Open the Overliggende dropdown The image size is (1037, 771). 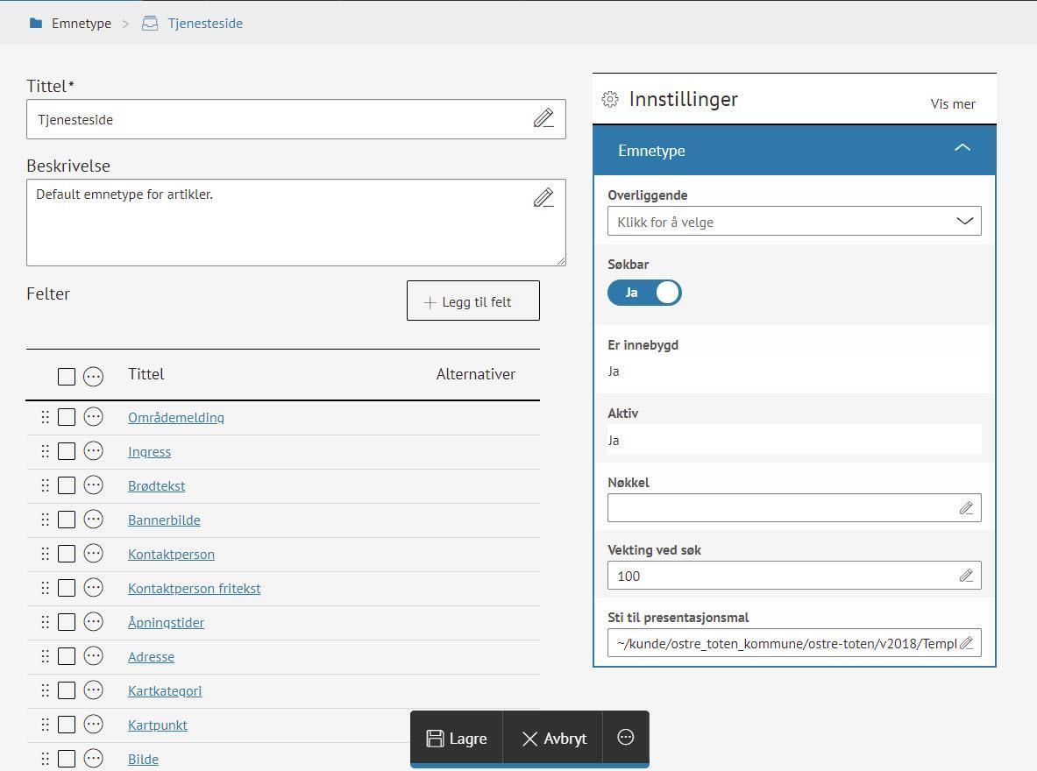(793, 222)
